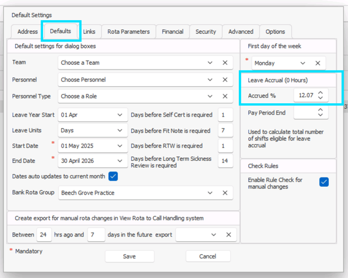Clear Bank Rota Group X icon
The width and height of the screenshot is (348, 278).
[x=225, y=193]
